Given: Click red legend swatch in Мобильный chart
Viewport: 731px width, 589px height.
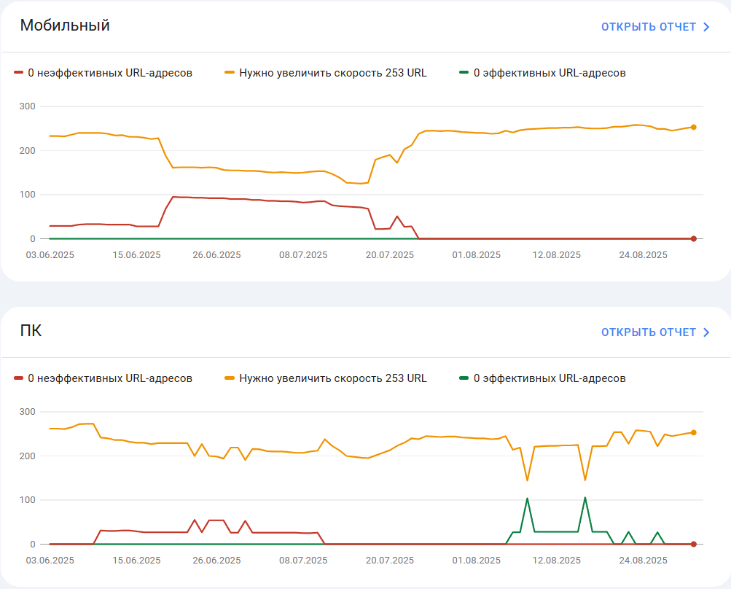Looking at the screenshot, I should pos(19,73).
